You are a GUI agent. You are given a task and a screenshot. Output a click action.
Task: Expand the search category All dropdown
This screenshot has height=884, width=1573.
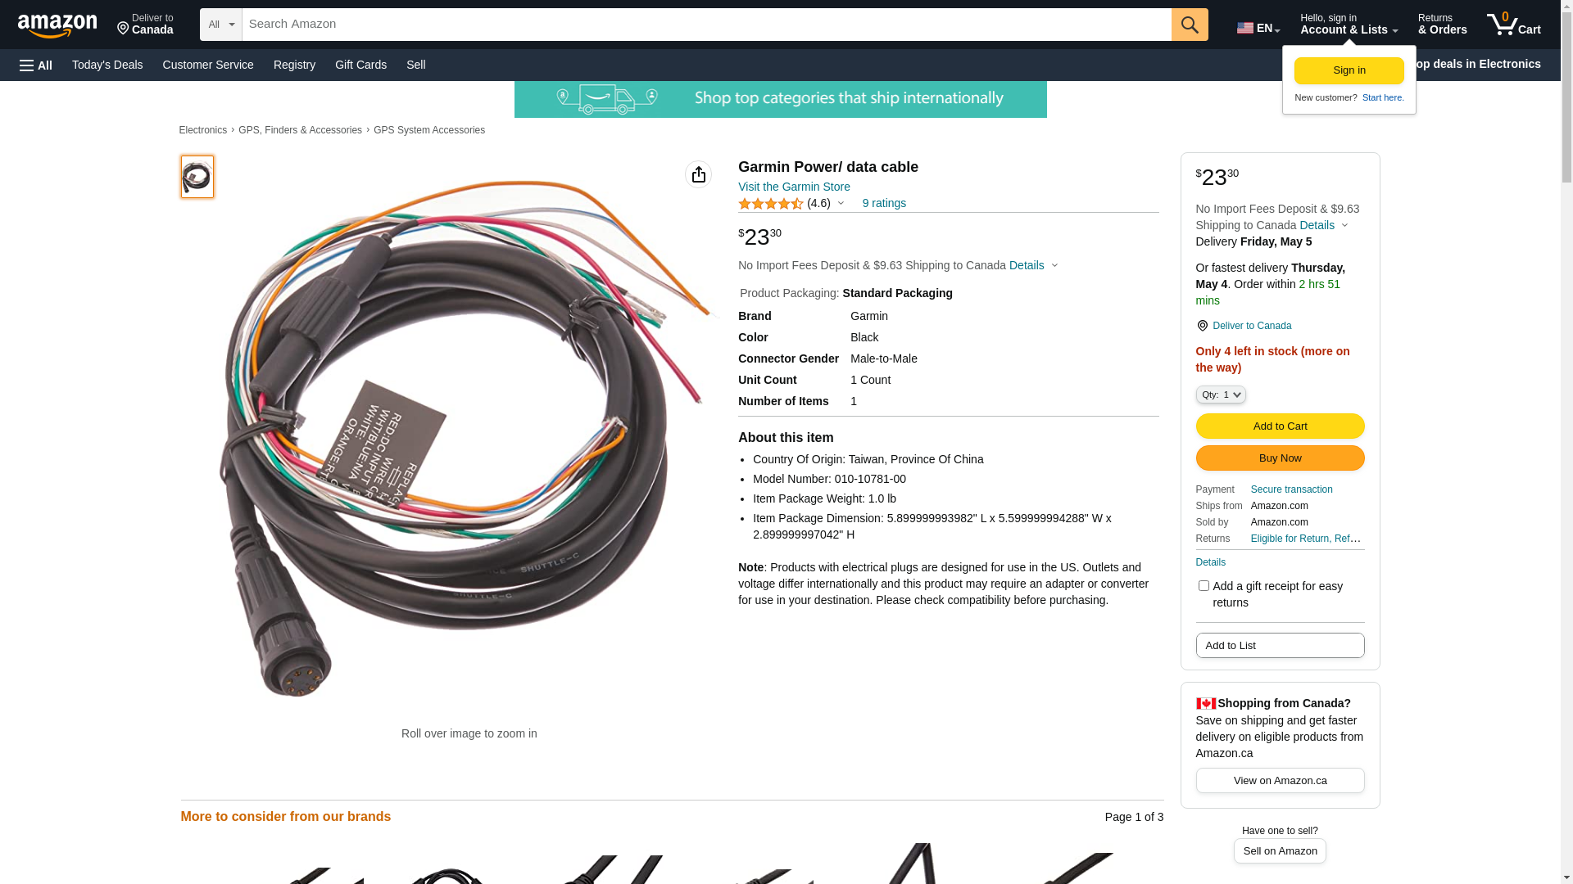[221, 25]
